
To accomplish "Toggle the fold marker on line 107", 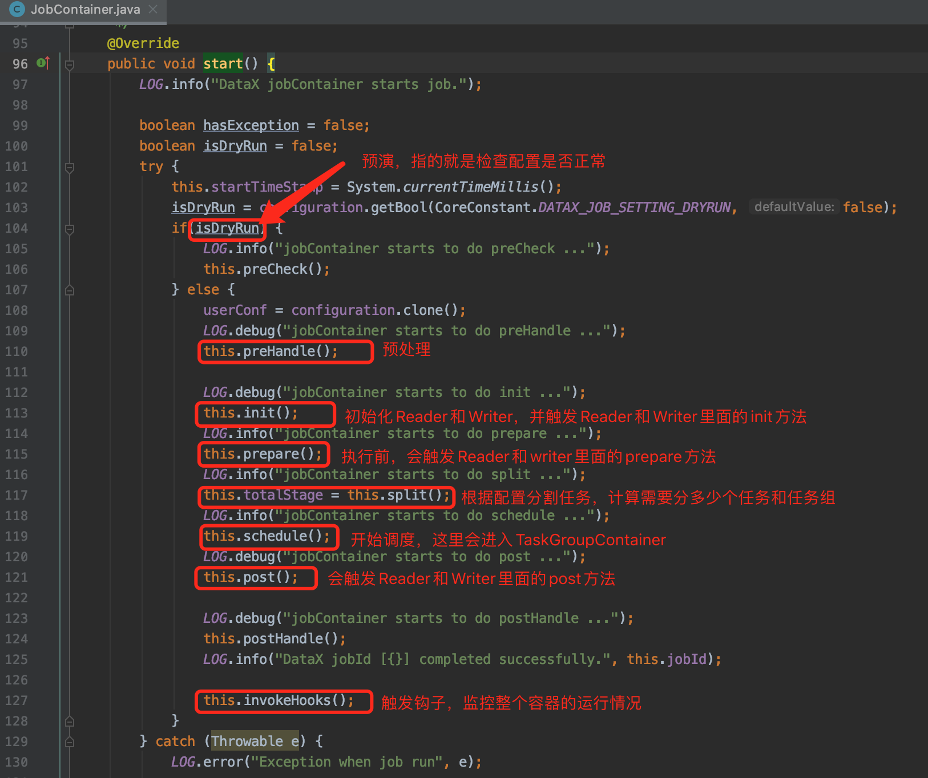I will [70, 290].
